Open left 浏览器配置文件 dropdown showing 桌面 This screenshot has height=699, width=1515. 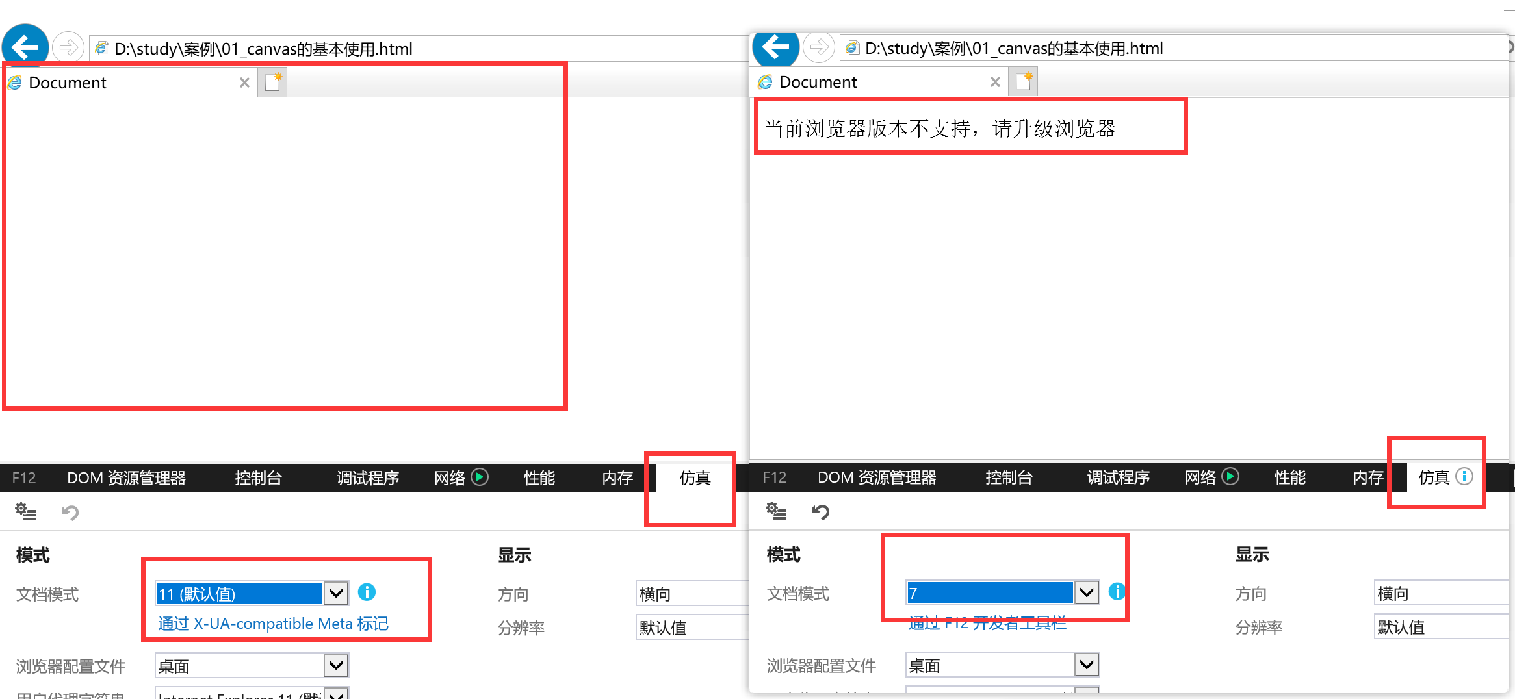point(252,665)
